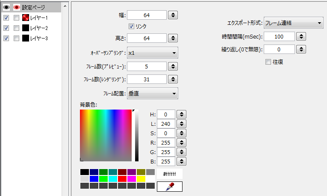The height and width of the screenshot is (196, 327).
Task: Click the 幅 width stepper
Action: coord(173,15)
